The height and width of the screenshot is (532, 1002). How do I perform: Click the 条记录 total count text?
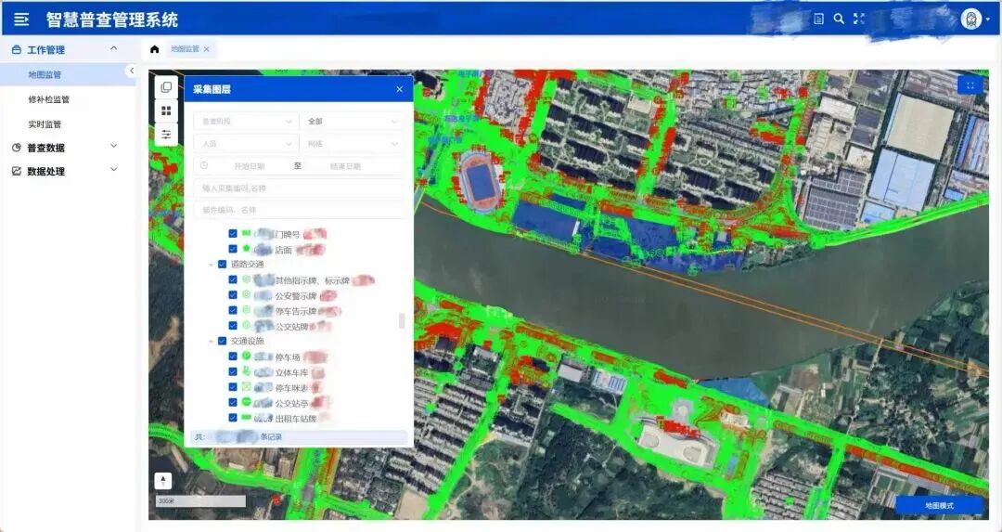click(x=271, y=437)
